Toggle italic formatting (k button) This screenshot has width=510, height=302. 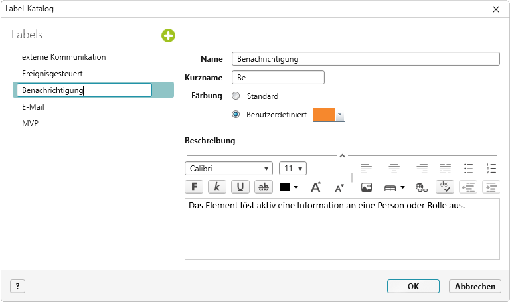pyautogui.click(x=217, y=187)
